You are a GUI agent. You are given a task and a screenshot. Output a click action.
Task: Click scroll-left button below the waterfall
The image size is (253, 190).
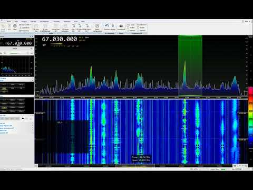(x=36, y=166)
